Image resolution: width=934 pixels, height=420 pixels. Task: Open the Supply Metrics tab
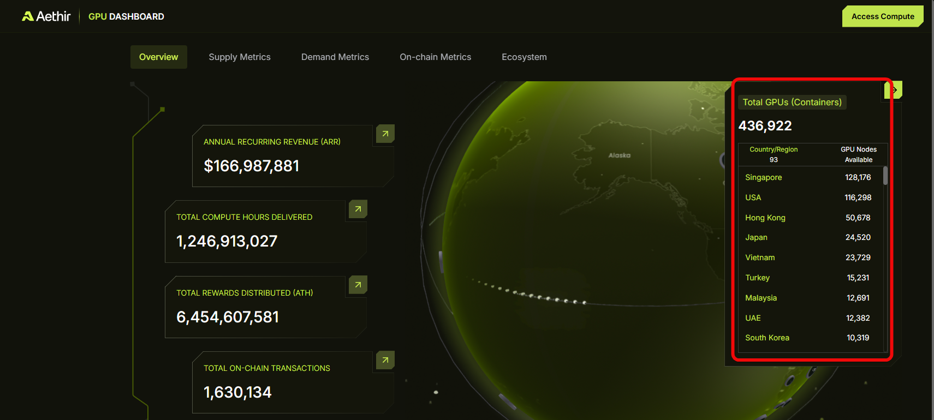[240, 57]
